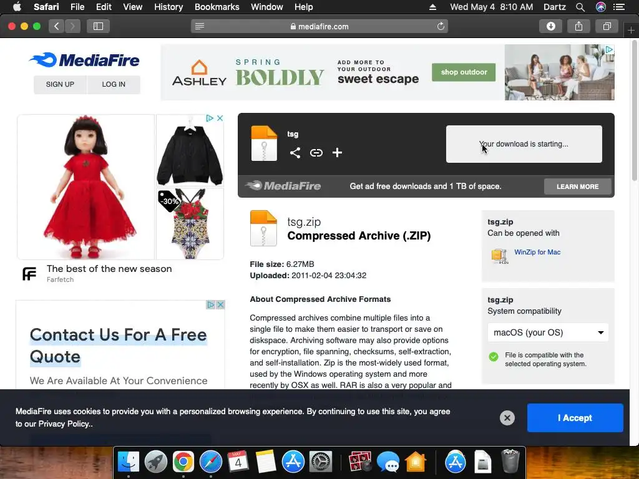Open Siri from menu bar
The height and width of the screenshot is (479, 639).
(x=601, y=7)
